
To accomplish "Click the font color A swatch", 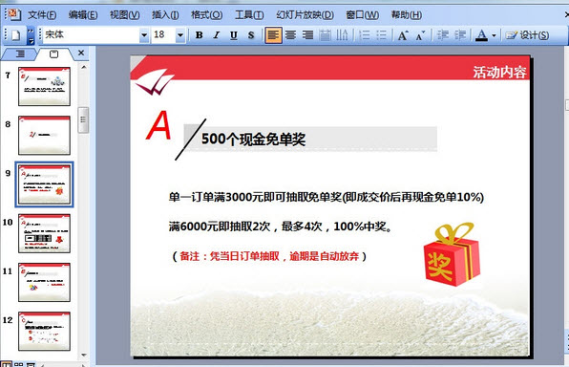I will 481,35.
